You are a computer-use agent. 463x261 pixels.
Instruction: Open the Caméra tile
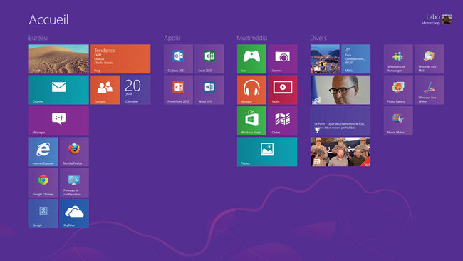click(x=282, y=58)
